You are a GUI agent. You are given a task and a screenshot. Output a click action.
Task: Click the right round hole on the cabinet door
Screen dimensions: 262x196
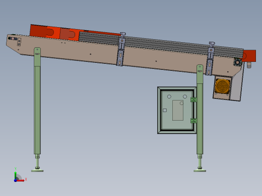pyautogui.click(x=185, y=96)
